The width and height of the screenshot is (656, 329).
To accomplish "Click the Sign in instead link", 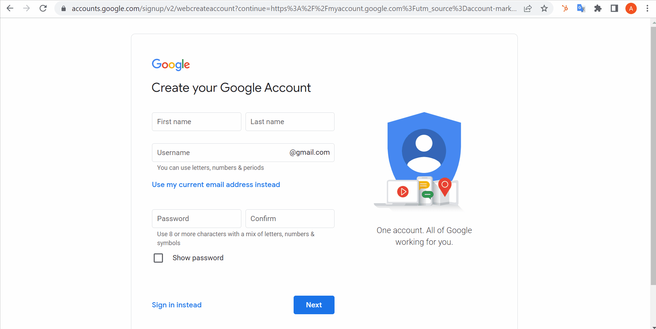I will coord(177,305).
